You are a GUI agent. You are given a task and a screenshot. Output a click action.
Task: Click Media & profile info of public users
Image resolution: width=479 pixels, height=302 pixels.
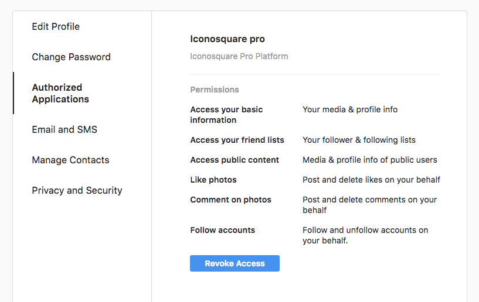370,160
